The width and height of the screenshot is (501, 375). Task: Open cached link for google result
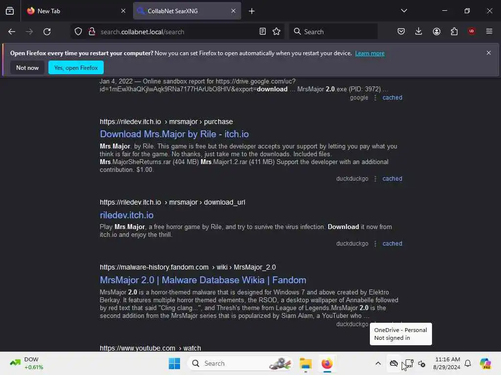click(392, 98)
